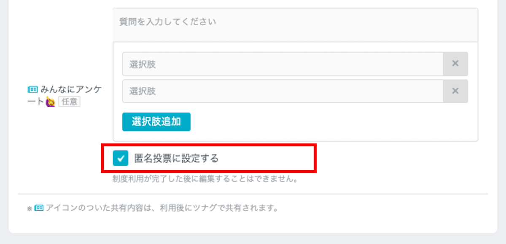Uncheck the 匿名投票に設定する checkbox
This screenshot has width=506, height=244.
point(121,159)
